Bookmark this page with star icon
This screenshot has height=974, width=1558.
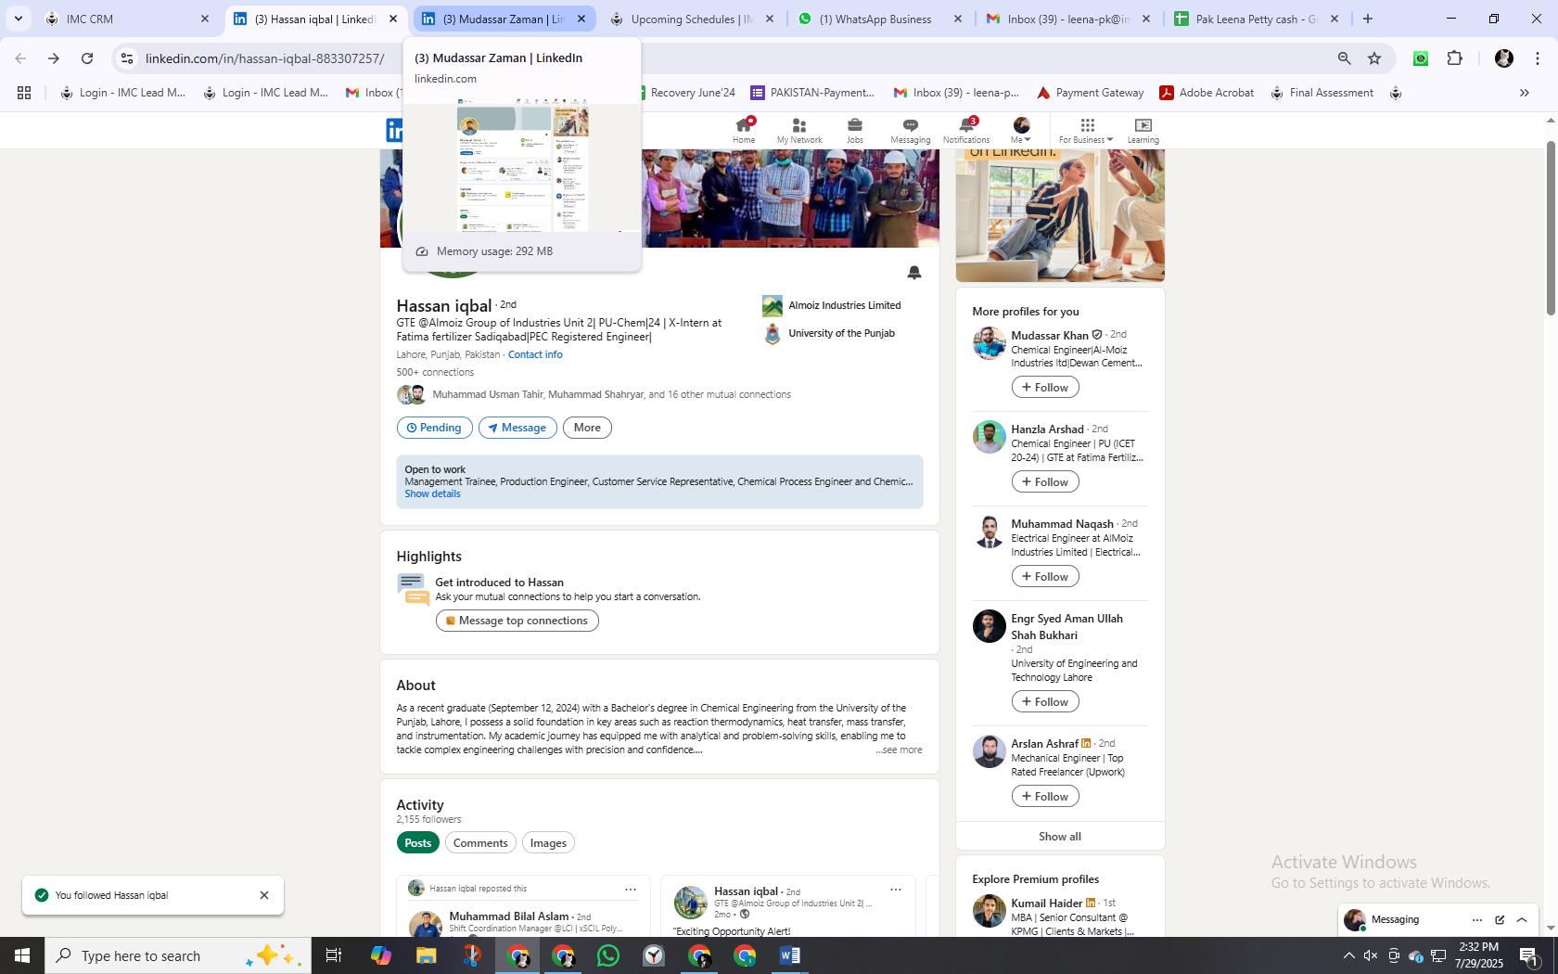coord(1374,58)
